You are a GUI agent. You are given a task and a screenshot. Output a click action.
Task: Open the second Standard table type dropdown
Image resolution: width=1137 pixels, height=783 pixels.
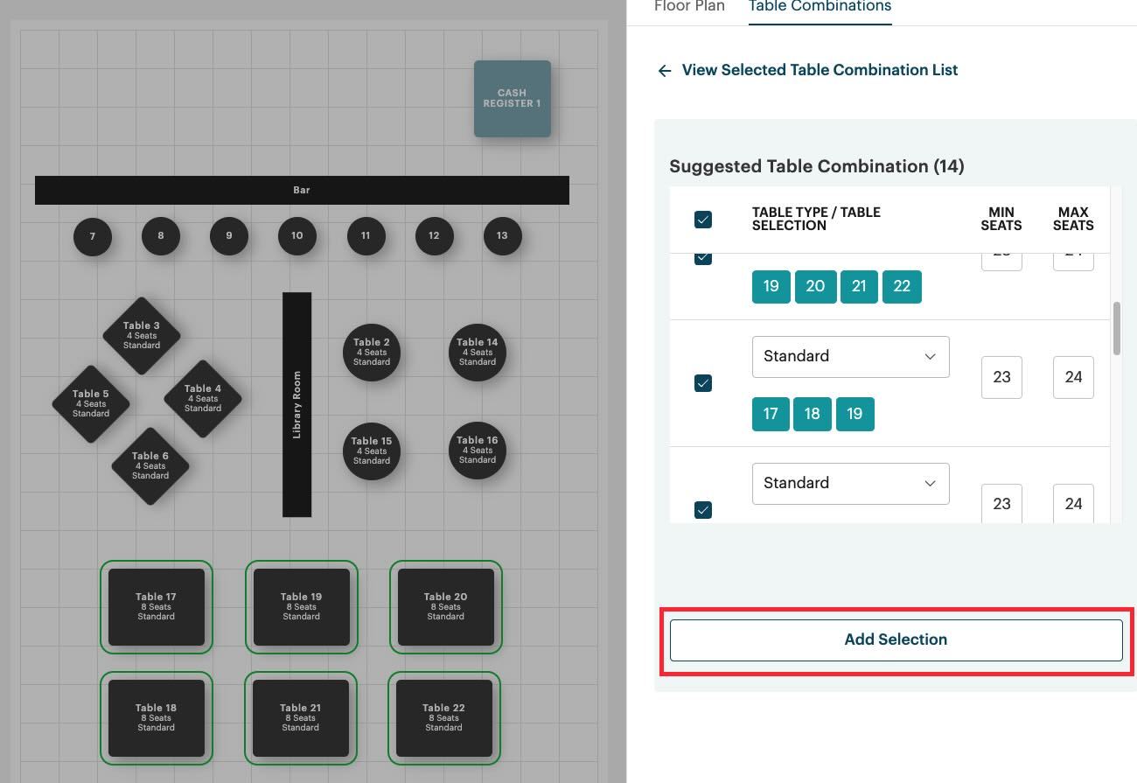[849, 483]
